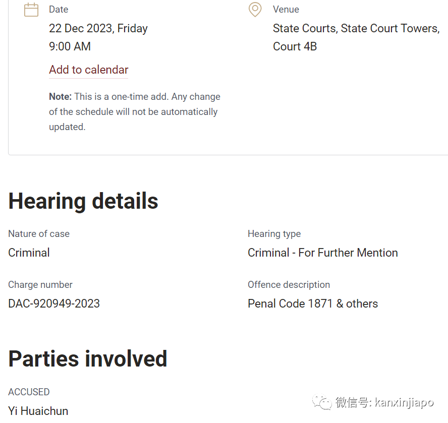Click the location pin icon beside Venue
This screenshot has width=448, height=423.
[x=255, y=10]
